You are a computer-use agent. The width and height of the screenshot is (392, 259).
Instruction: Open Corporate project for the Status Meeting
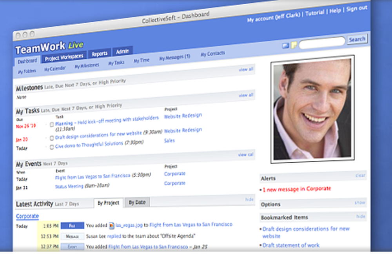point(175,183)
